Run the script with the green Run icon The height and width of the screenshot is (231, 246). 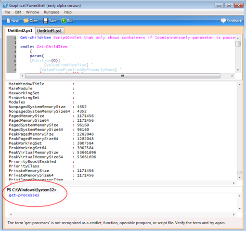[x=64, y=21]
